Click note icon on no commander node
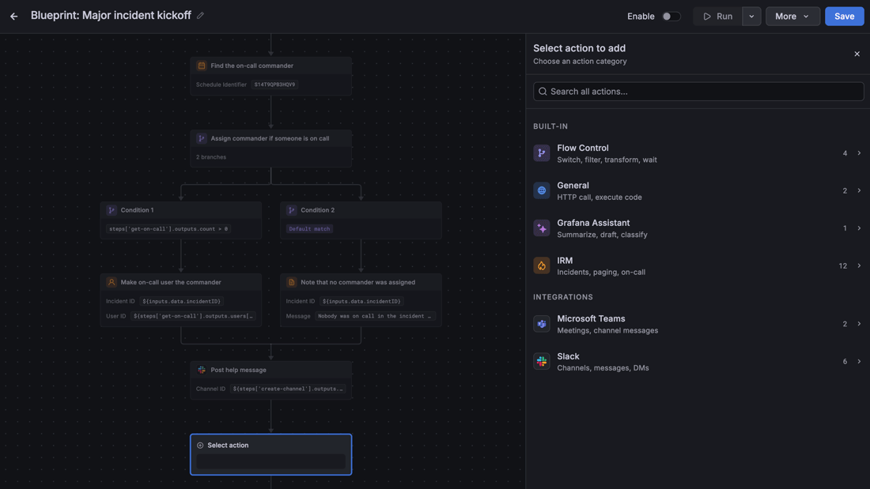The width and height of the screenshot is (870, 489). coord(291,282)
